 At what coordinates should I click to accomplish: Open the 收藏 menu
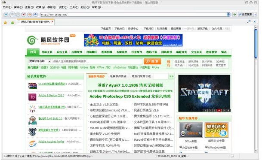pyautogui.click(x=40, y=7)
